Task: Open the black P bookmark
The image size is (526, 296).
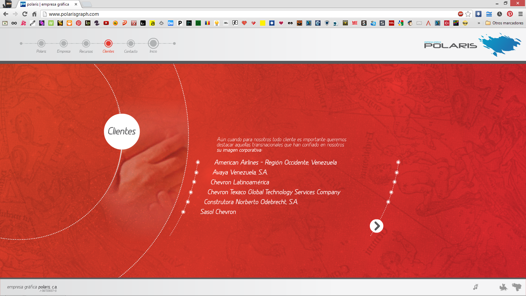Action: (x=180, y=23)
